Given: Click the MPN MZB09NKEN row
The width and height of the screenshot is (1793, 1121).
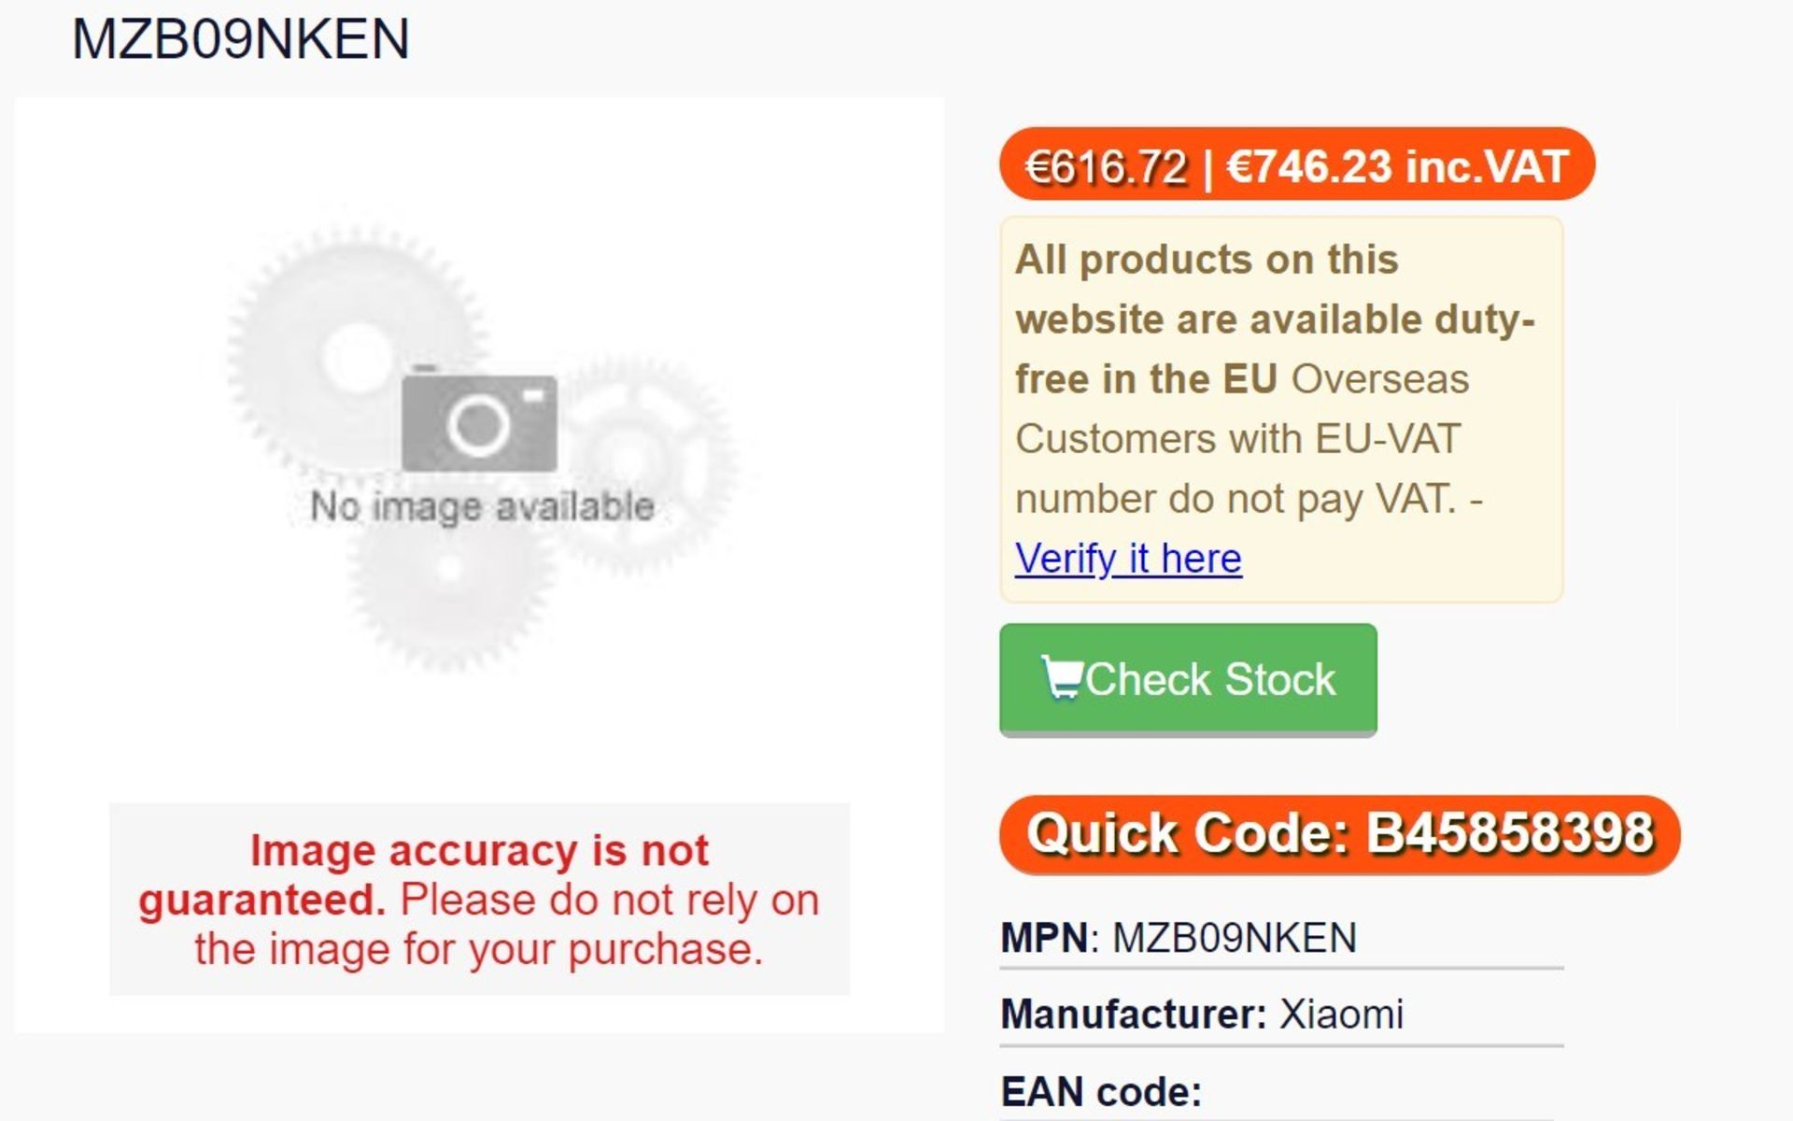Looking at the screenshot, I should [x=1281, y=937].
